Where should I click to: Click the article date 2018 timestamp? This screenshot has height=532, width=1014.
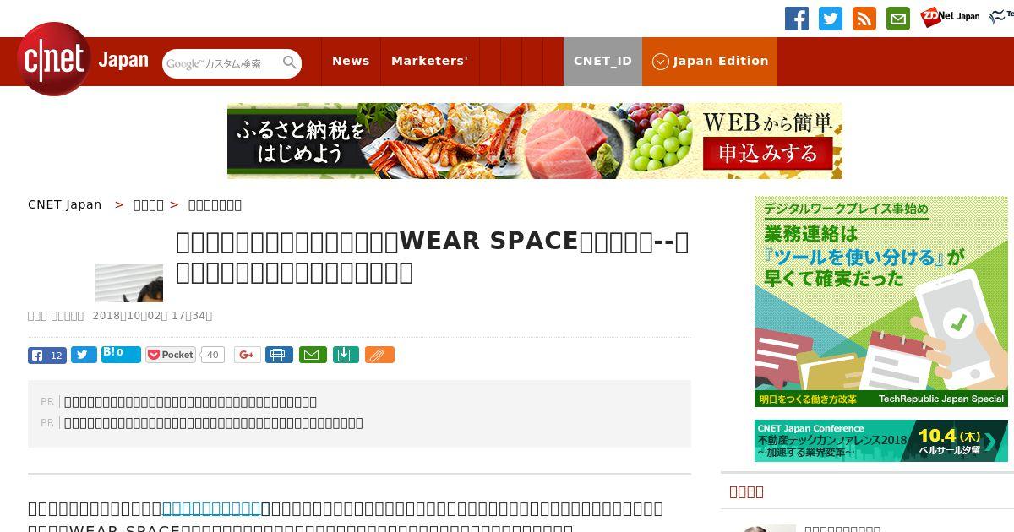coord(152,316)
